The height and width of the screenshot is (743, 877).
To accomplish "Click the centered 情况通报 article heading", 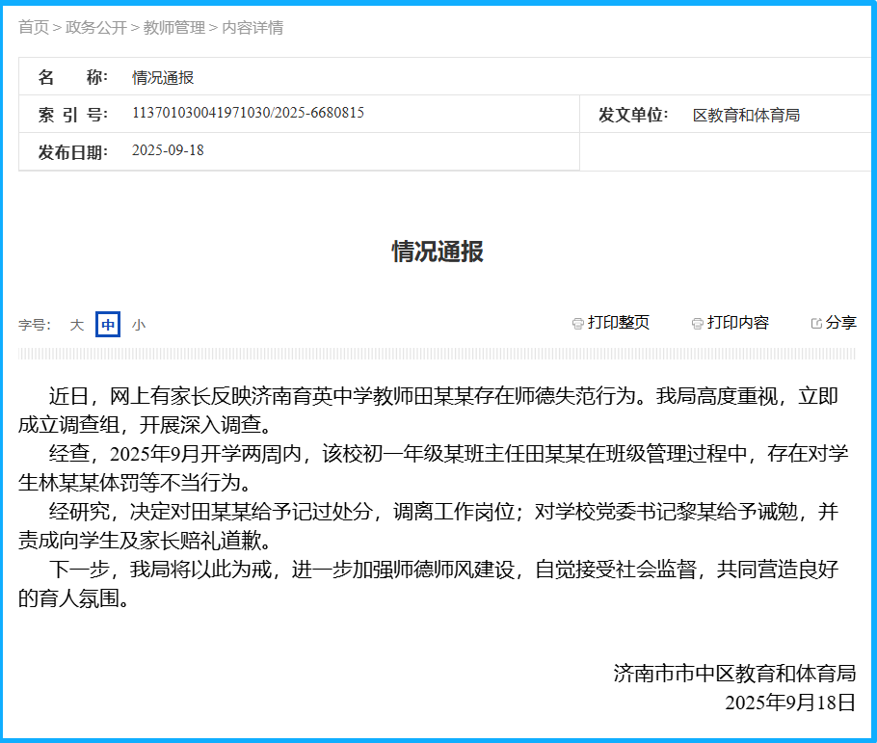I will click(x=438, y=252).
